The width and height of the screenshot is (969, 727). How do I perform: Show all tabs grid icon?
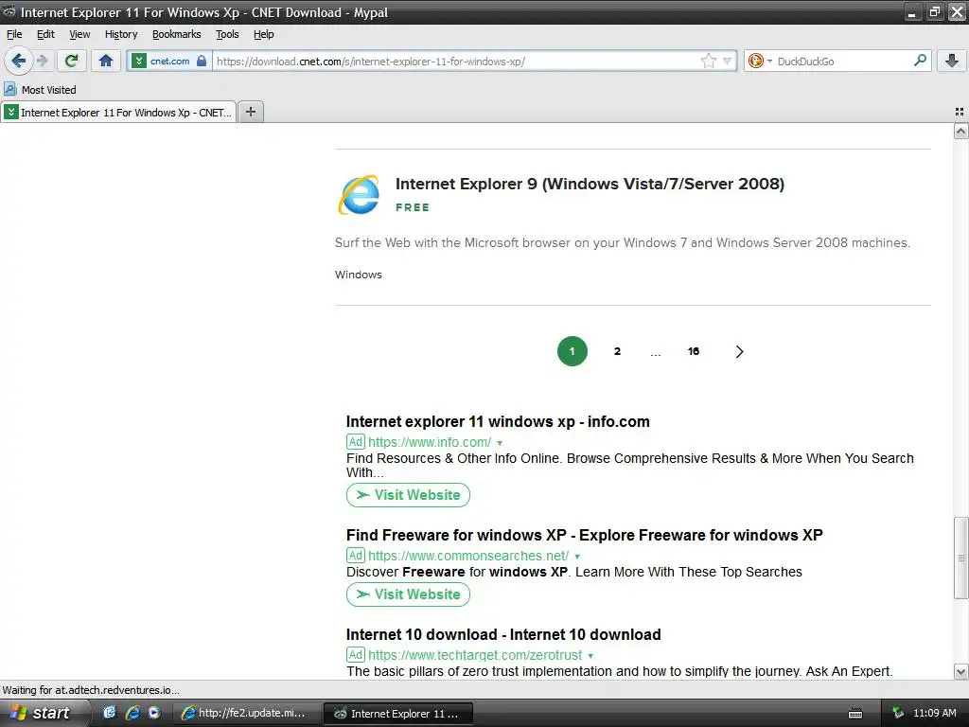coord(960,112)
